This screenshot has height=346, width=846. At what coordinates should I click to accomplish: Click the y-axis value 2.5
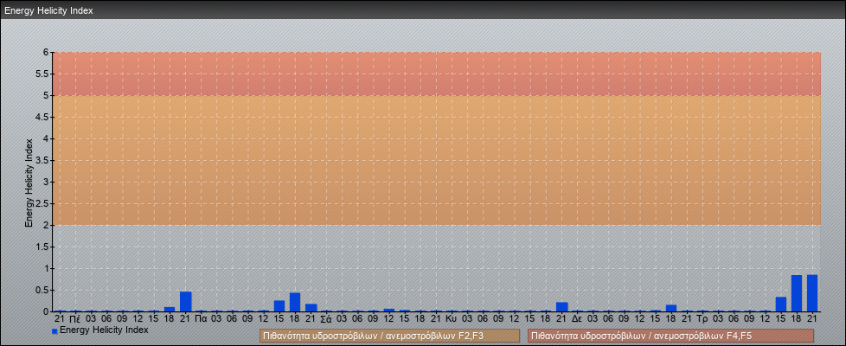click(x=42, y=203)
